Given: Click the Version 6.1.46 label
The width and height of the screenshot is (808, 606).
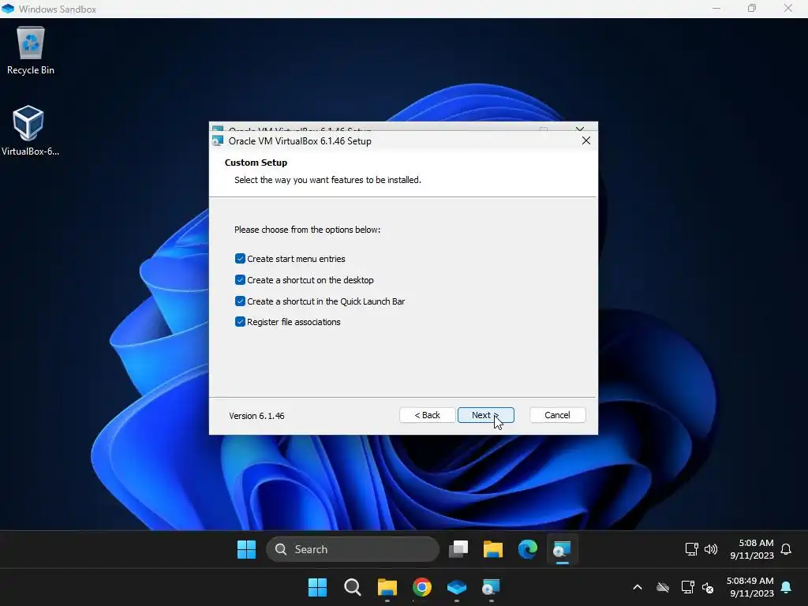Looking at the screenshot, I should [256, 416].
